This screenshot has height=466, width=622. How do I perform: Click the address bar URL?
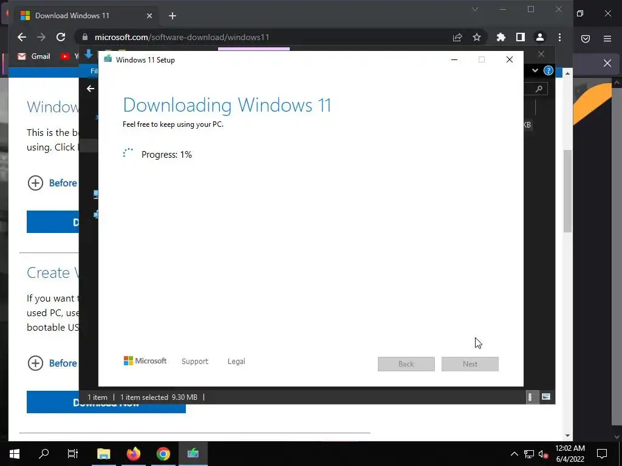coord(182,37)
